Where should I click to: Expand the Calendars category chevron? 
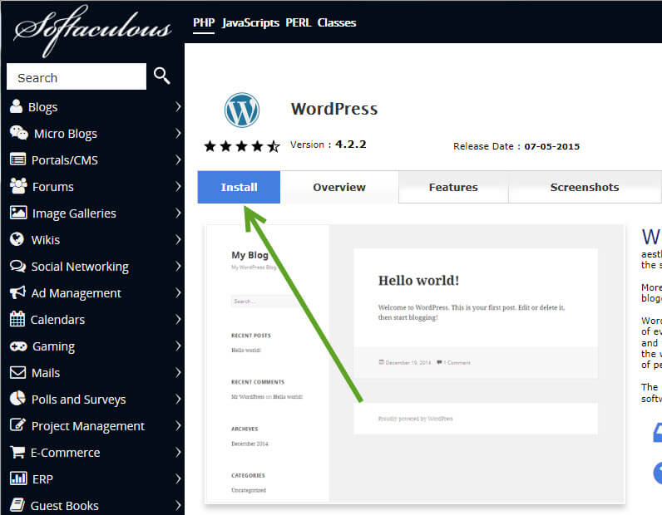[x=178, y=319]
